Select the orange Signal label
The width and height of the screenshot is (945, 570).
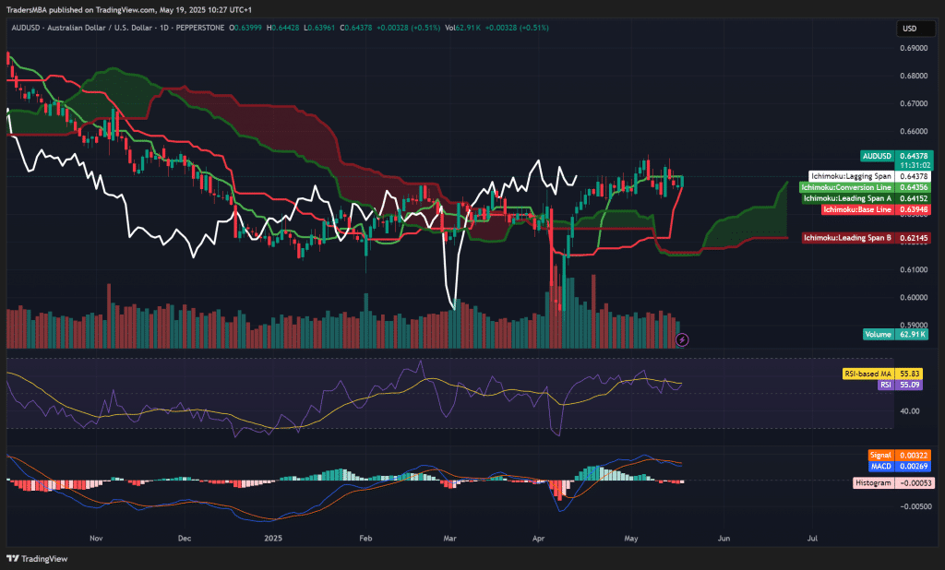click(x=879, y=455)
